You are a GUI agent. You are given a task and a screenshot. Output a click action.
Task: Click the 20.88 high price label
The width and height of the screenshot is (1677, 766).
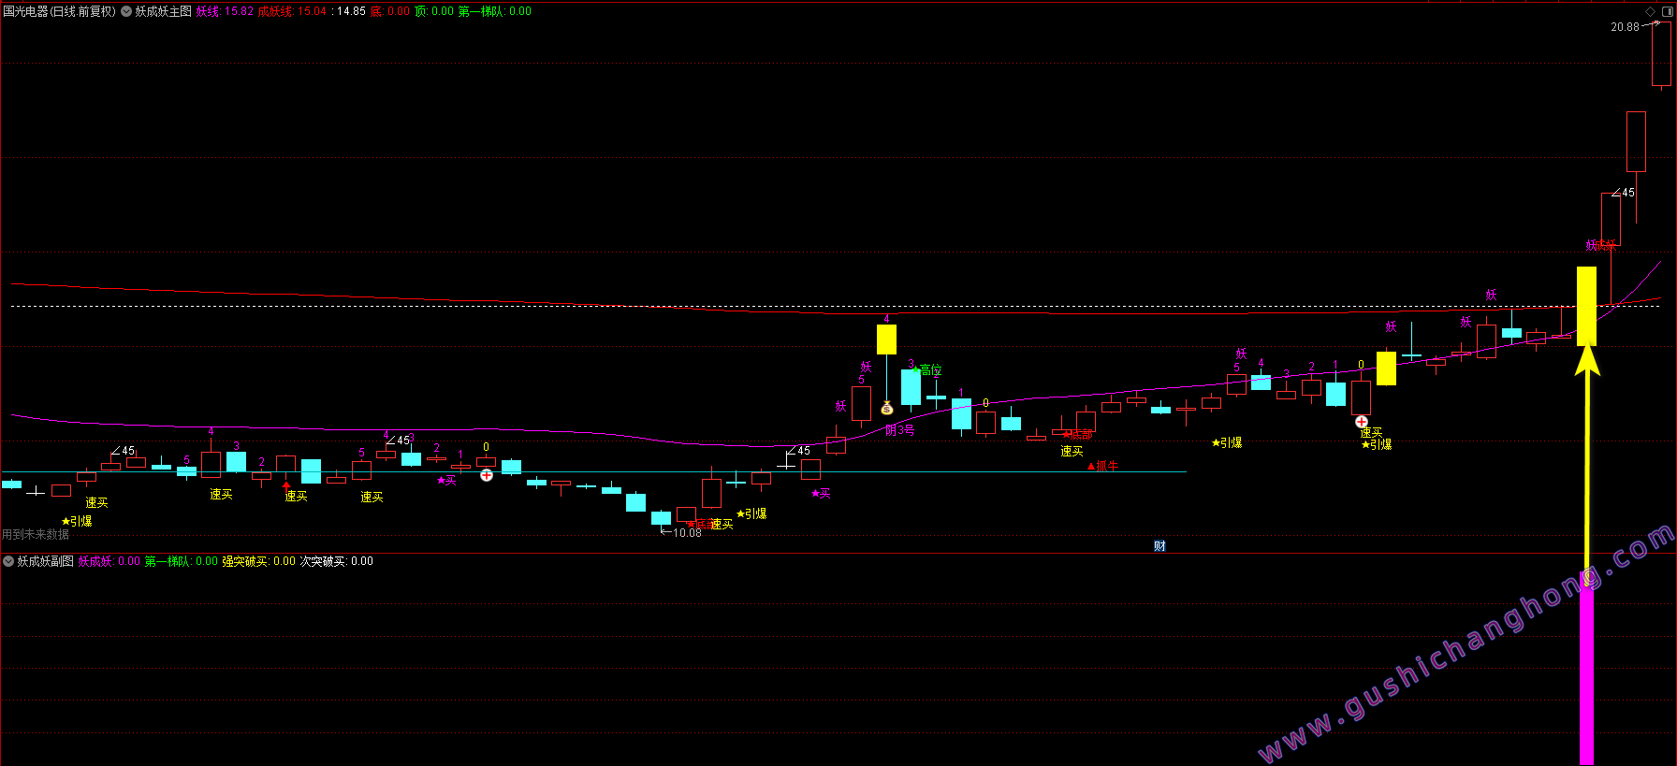1625,27
